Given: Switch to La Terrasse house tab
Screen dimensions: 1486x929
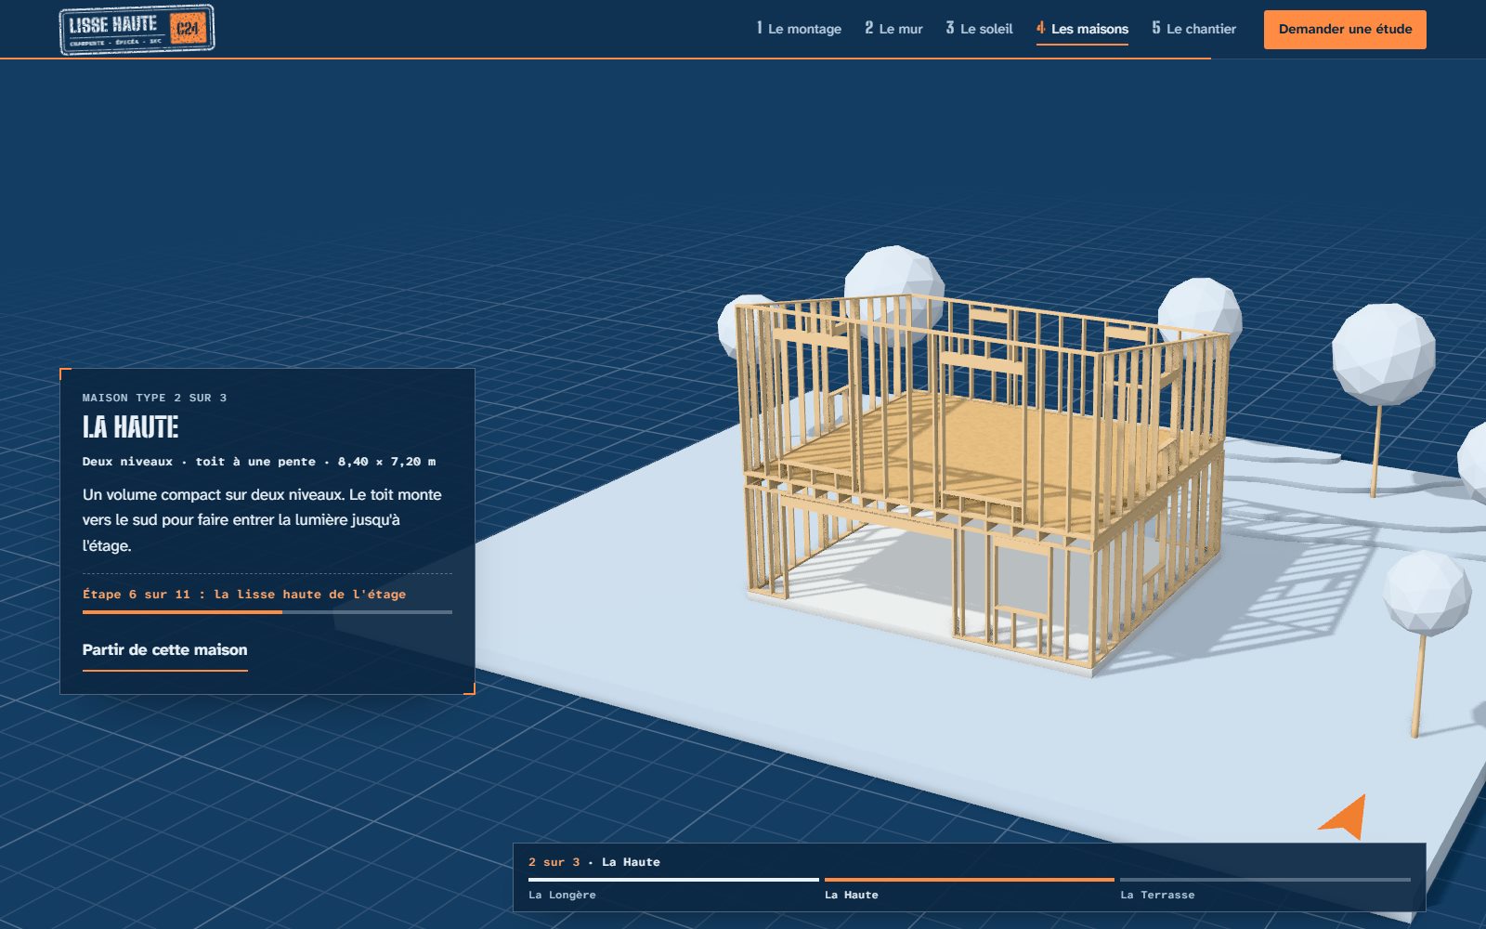Looking at the screenshot, I should tap(1265, 888).
